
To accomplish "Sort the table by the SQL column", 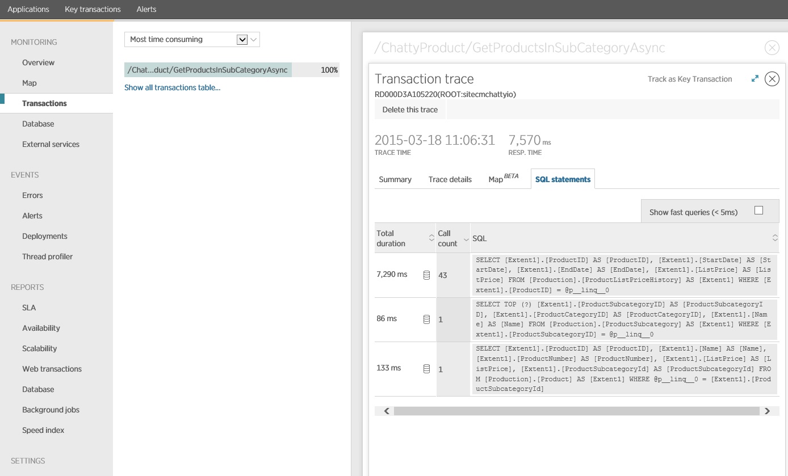I will 776,238.
